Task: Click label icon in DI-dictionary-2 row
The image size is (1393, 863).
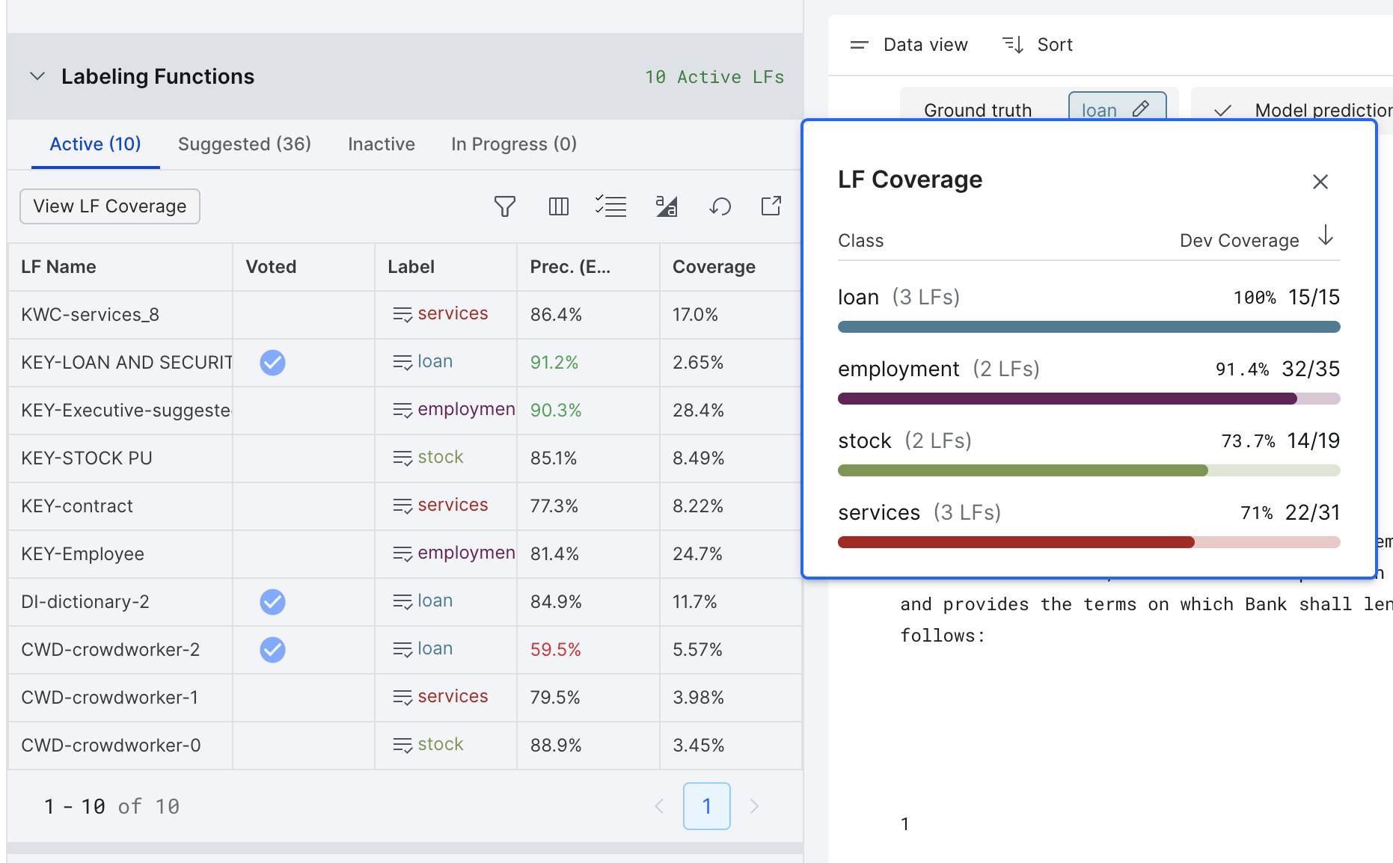Action: [x=402, y=602]
